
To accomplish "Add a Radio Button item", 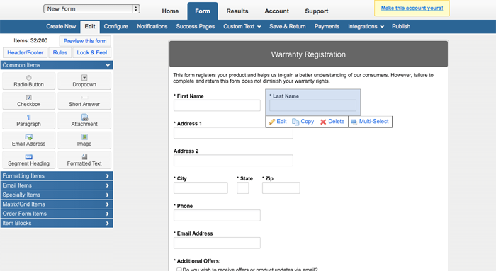I will point(29,81).
